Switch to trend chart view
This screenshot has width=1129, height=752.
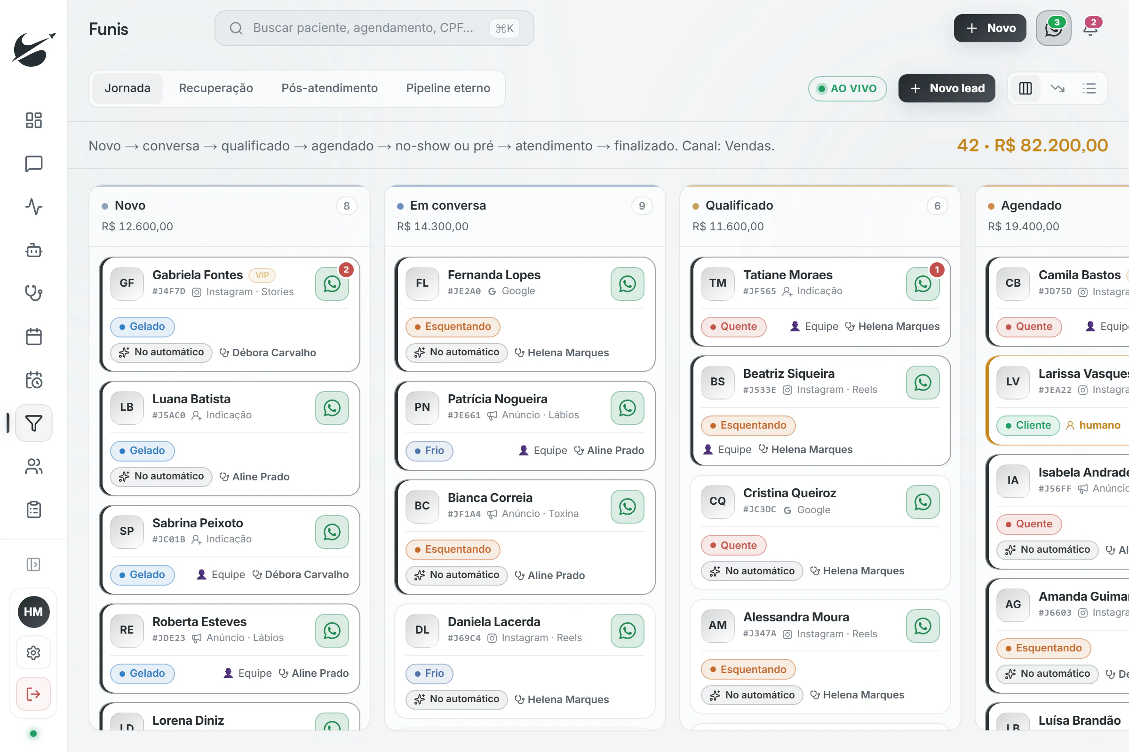point(1057,88)
